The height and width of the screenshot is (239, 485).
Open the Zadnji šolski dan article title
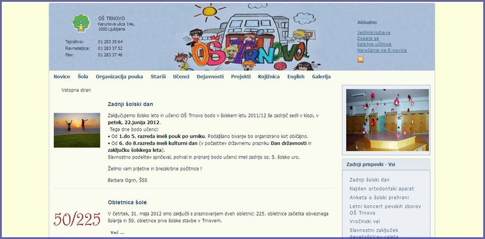(130, 104)
